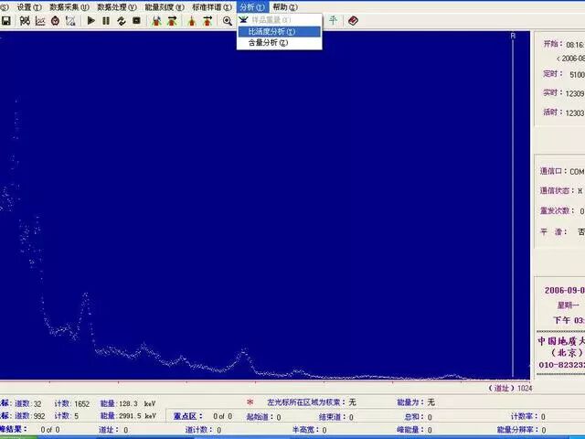This screenshot has height=439, width=585.
Task: Click the 星期一 weekday text
Action: click(x=569, y=305)
